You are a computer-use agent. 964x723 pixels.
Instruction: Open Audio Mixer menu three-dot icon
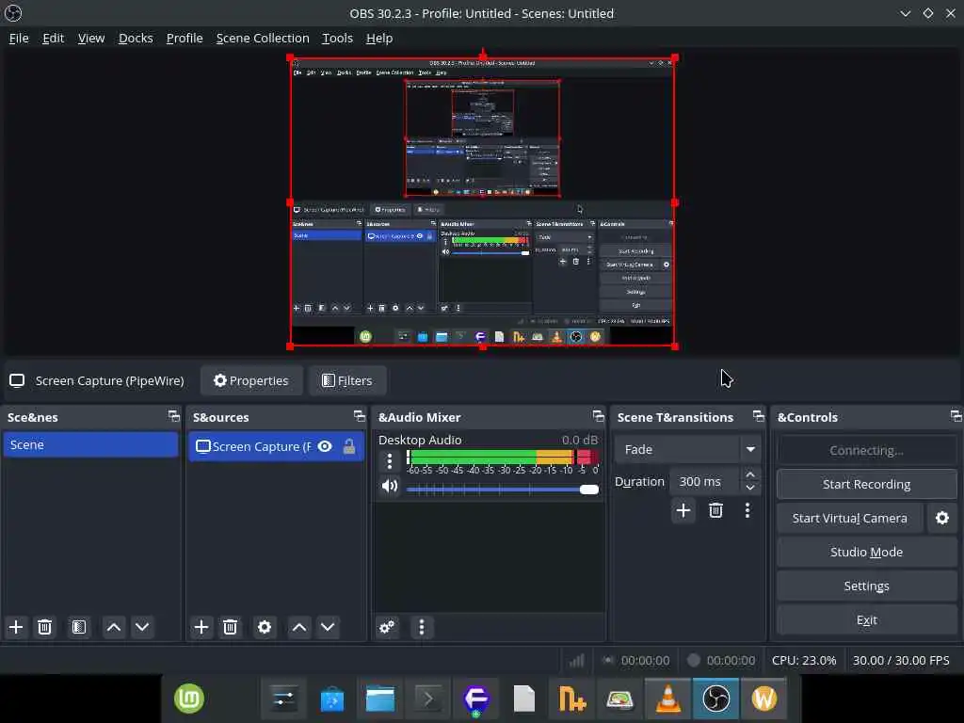(x=421, y=627)
